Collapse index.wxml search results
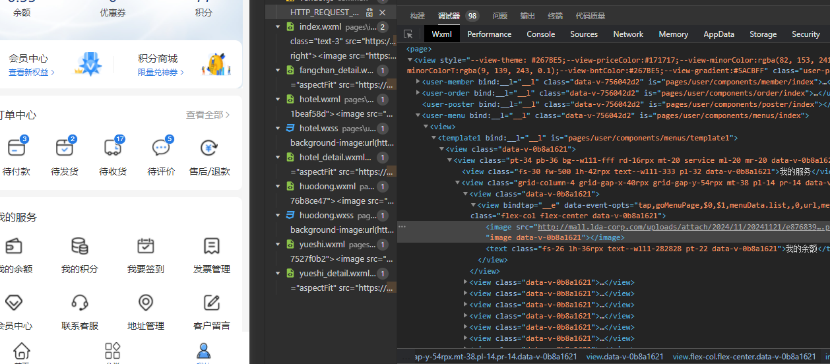 [278, 27]
